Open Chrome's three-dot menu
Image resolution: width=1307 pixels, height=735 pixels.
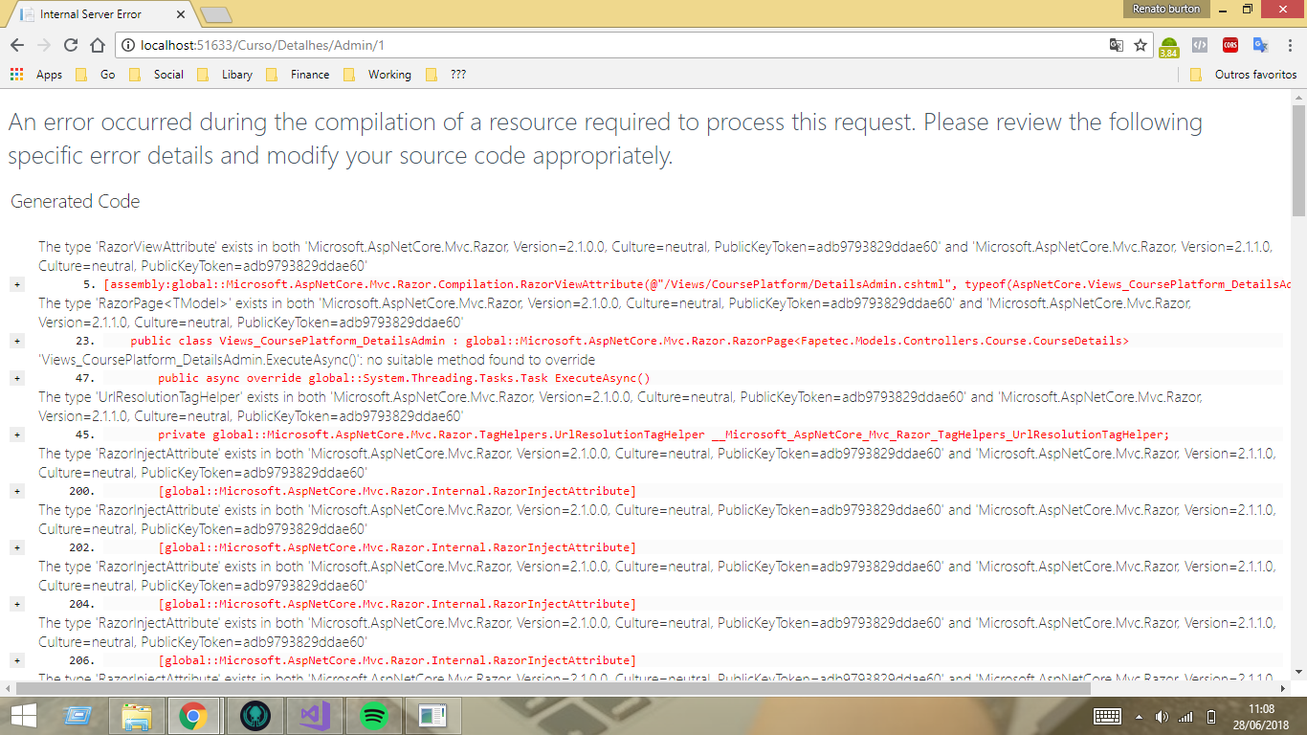pos(1291,45)
